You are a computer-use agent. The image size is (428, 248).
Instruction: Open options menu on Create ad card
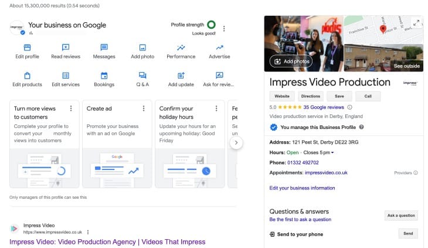143,108
